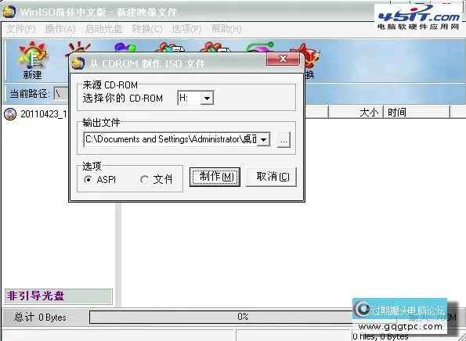466x341 pixels.
Task: Click the 当前路径: label
Action: (x=29, y=94)
